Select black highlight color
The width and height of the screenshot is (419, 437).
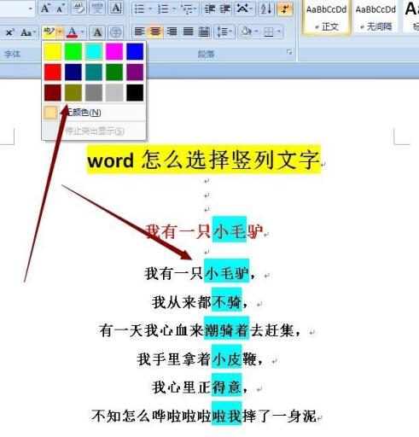pyautogui.click(x=135, y=92)
